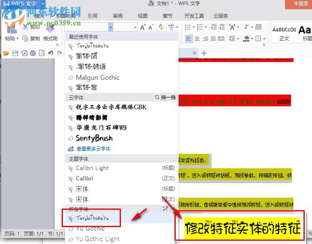Open the 引用 ribbon tab
Image resolution: width=312 pixels, height=244 pixels.
tap(93, 16)
